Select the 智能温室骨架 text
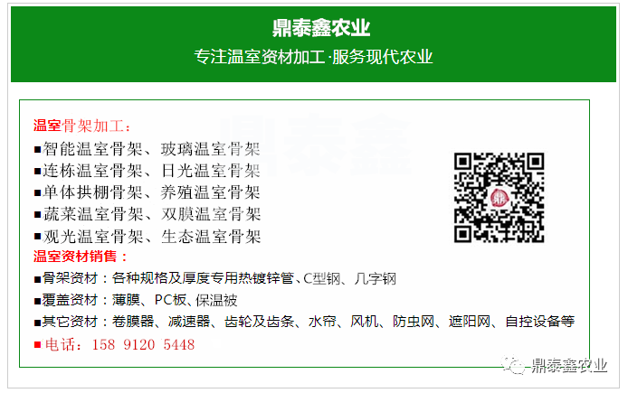Image resolution: width=628 pixels, height=393 pixels. [x=93, y=149]
